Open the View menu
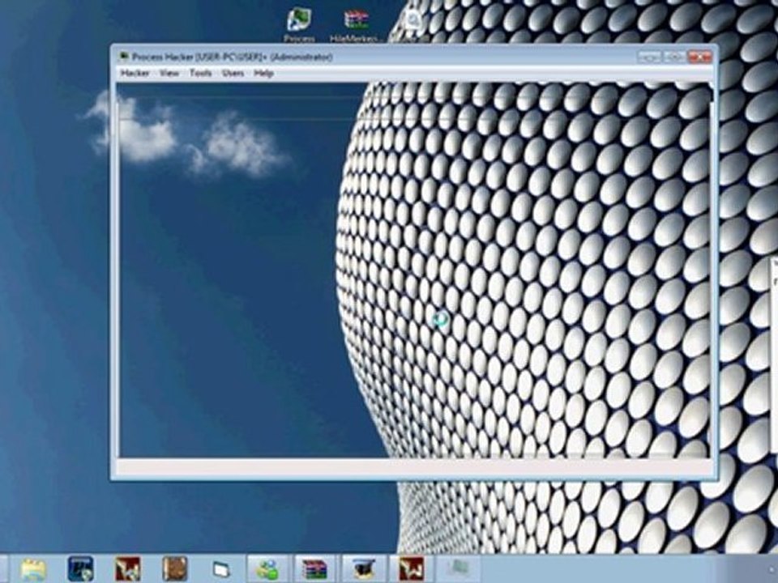778x583 pixels. [169, 73]
